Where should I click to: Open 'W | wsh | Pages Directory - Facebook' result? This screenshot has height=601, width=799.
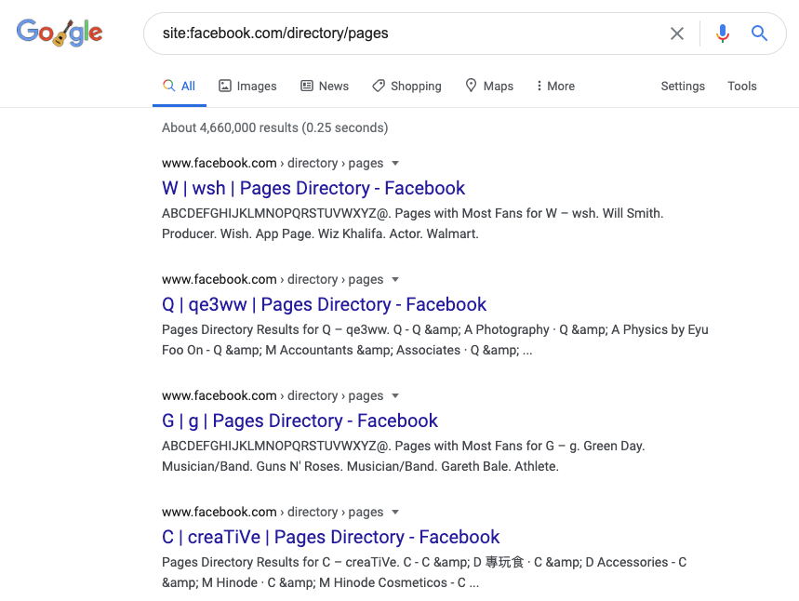point(313,188)
